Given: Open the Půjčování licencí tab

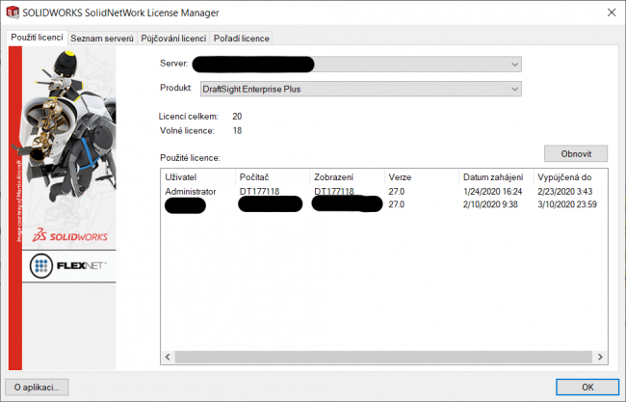Looking at the screenshot, I should [172, 38].
